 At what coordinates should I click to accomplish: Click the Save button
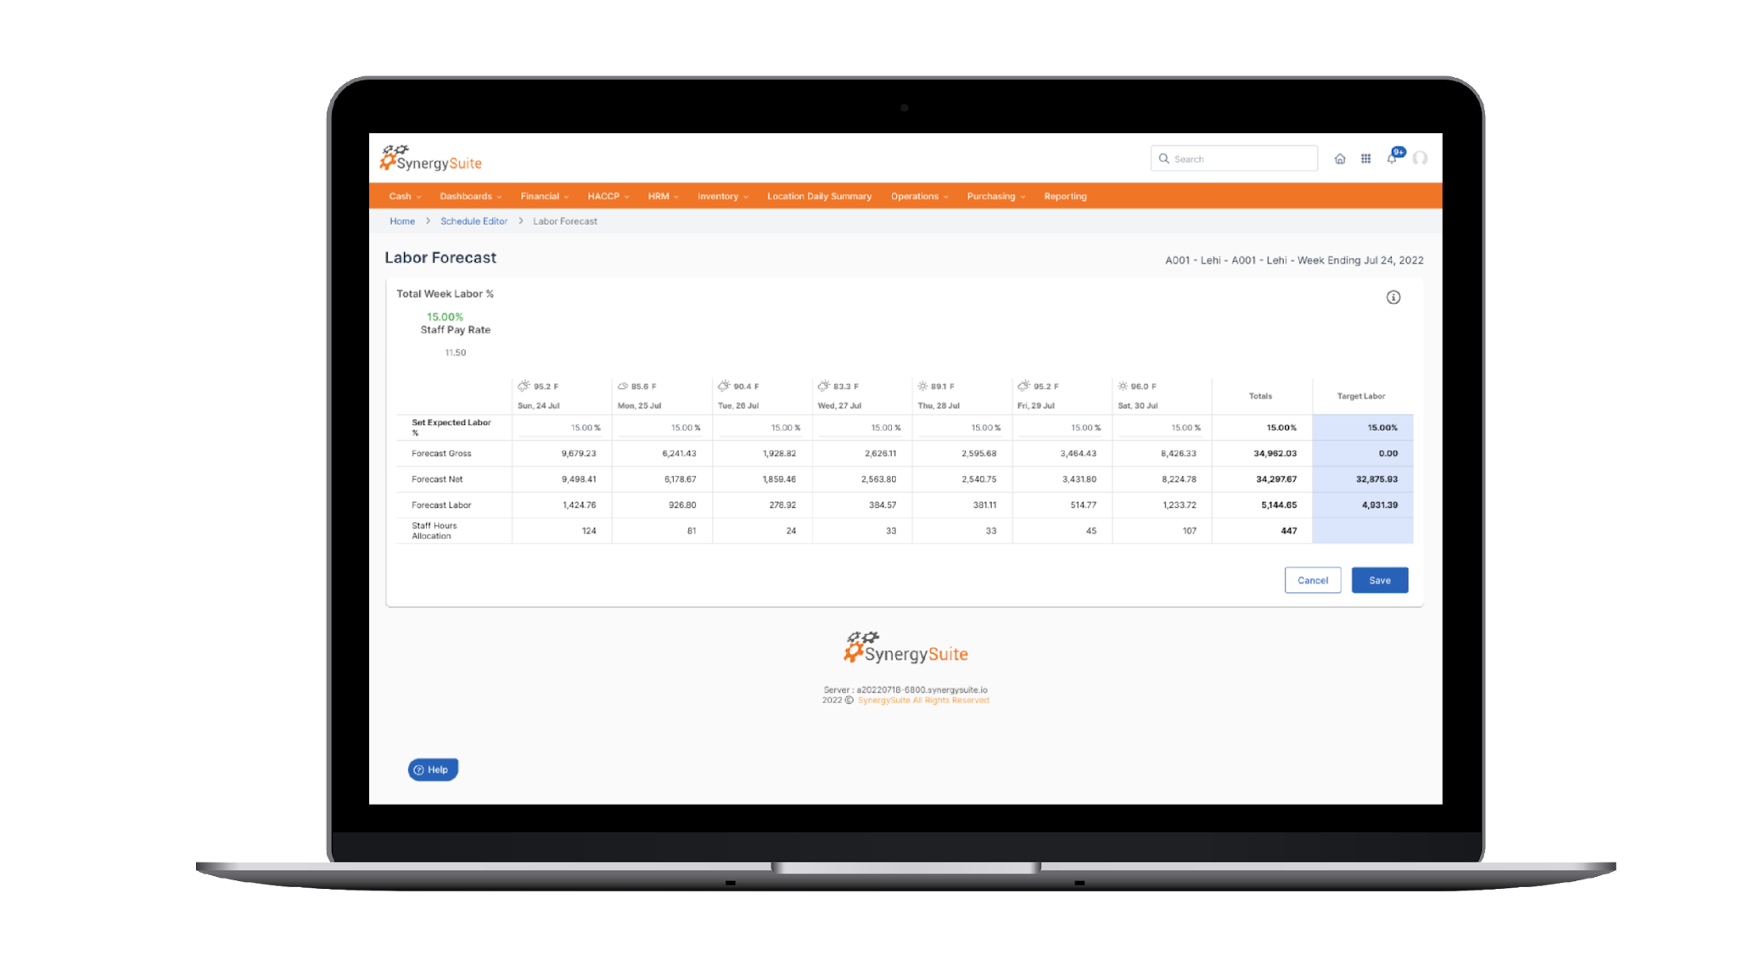(1379, 580)
